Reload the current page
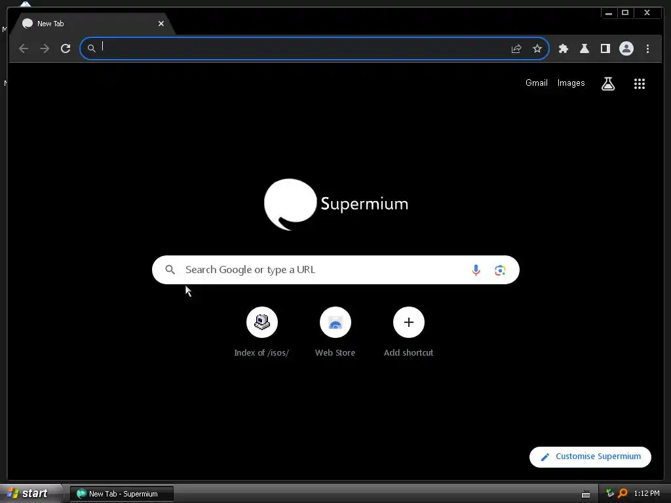The width and height of the screenshot is (671, 503). point(66,48)
